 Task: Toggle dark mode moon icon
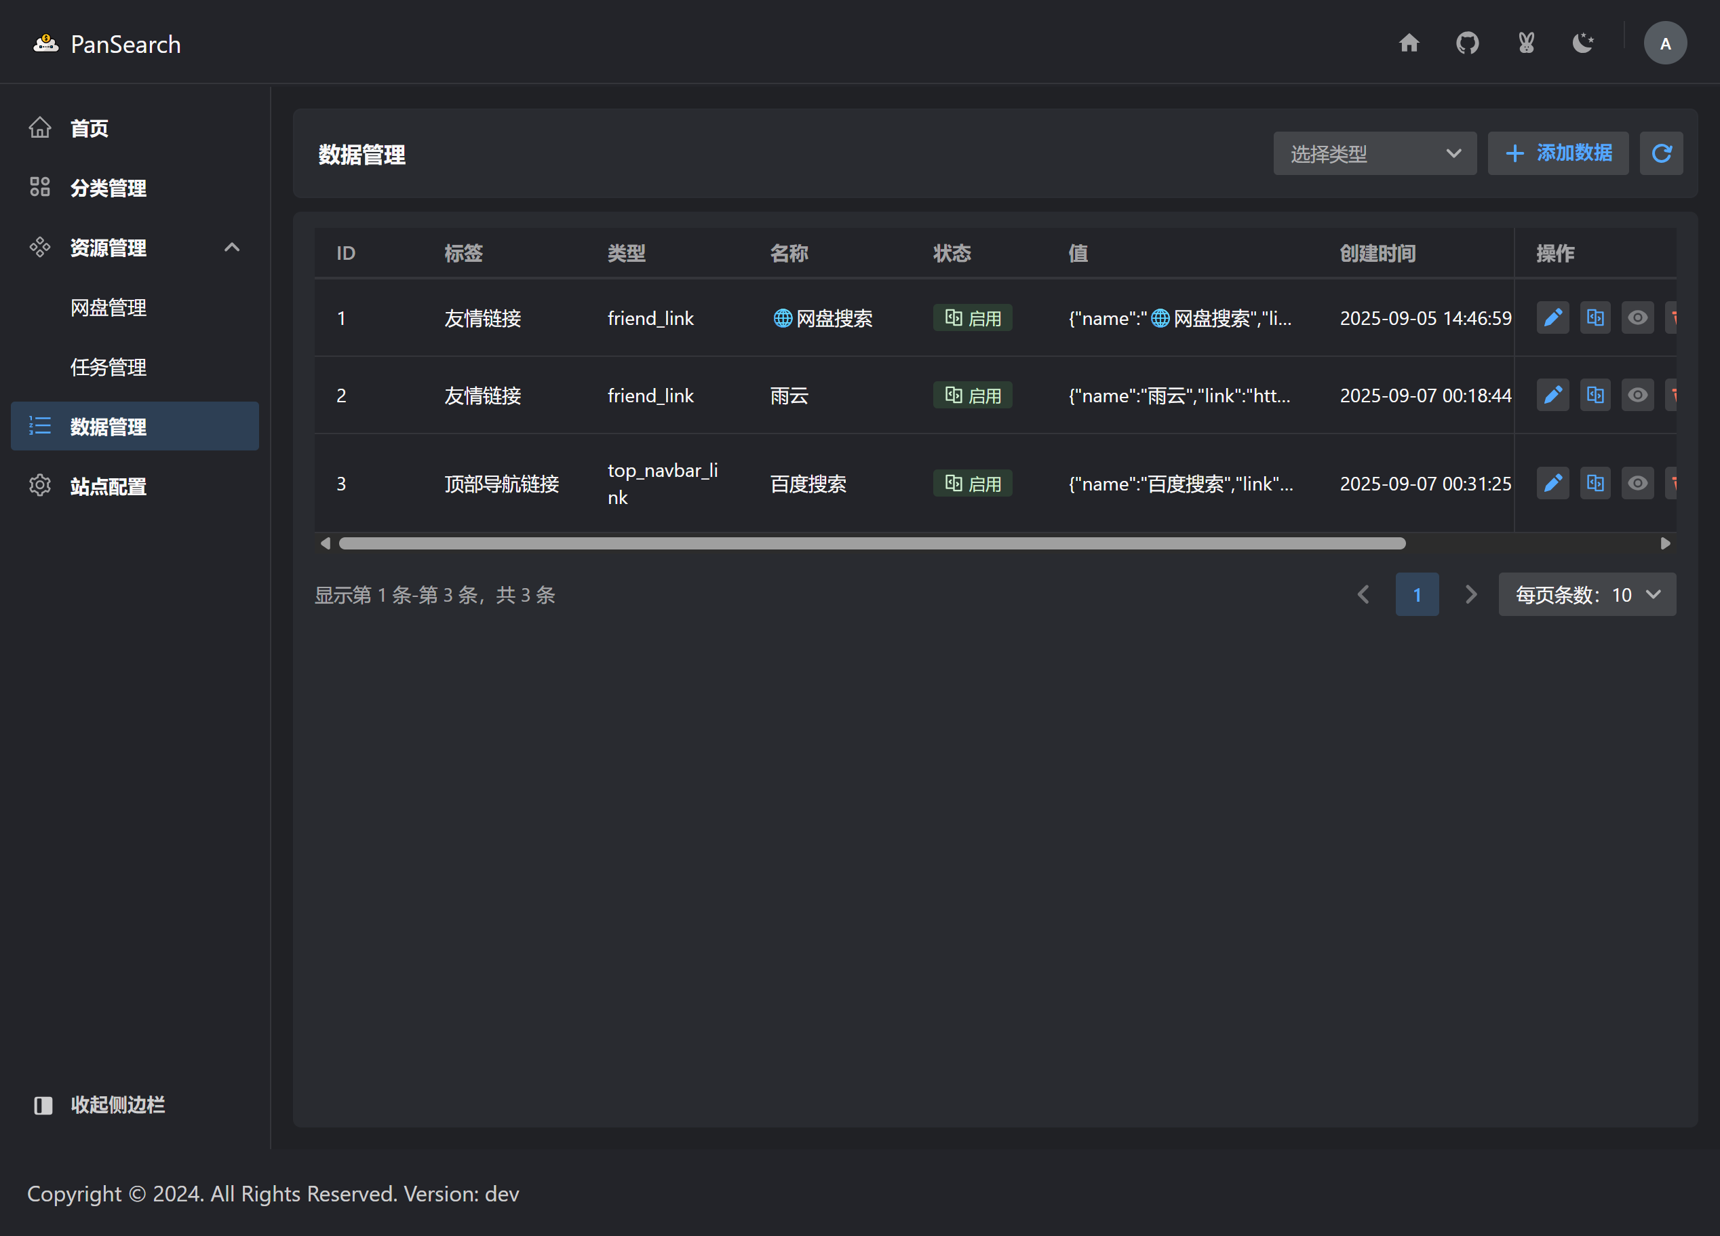pos(1583,43)
